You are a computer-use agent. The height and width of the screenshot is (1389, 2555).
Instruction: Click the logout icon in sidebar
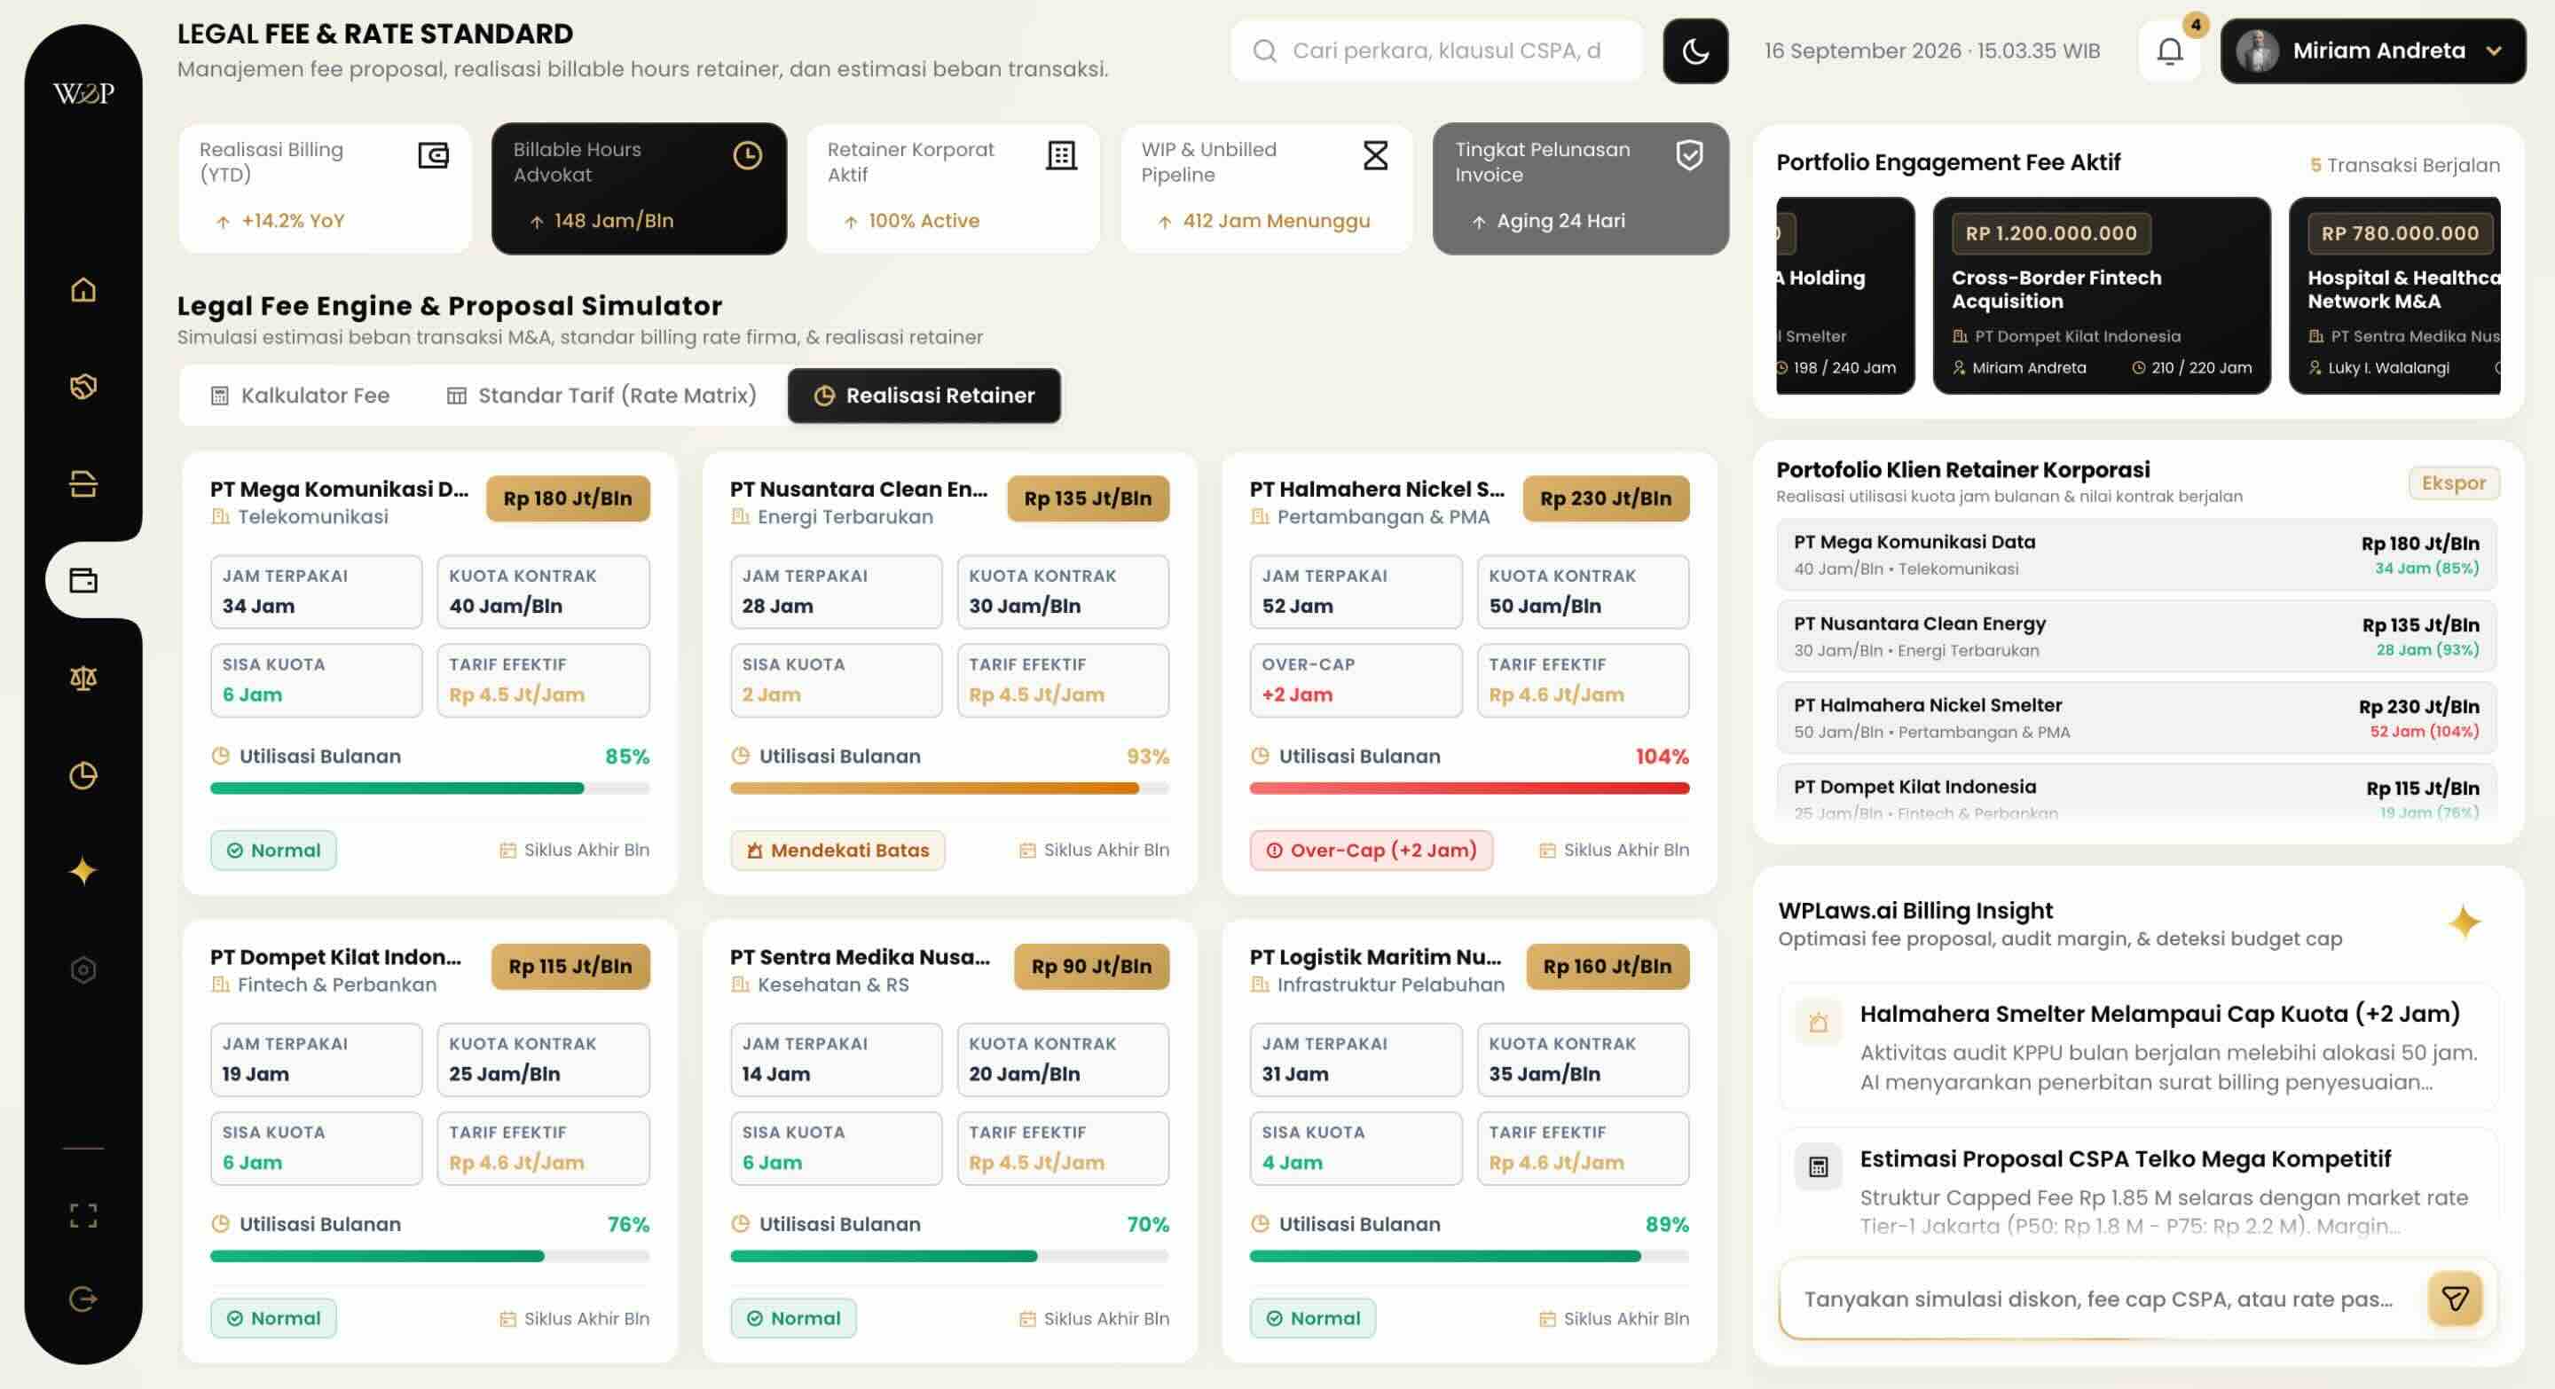point(83,1299)
